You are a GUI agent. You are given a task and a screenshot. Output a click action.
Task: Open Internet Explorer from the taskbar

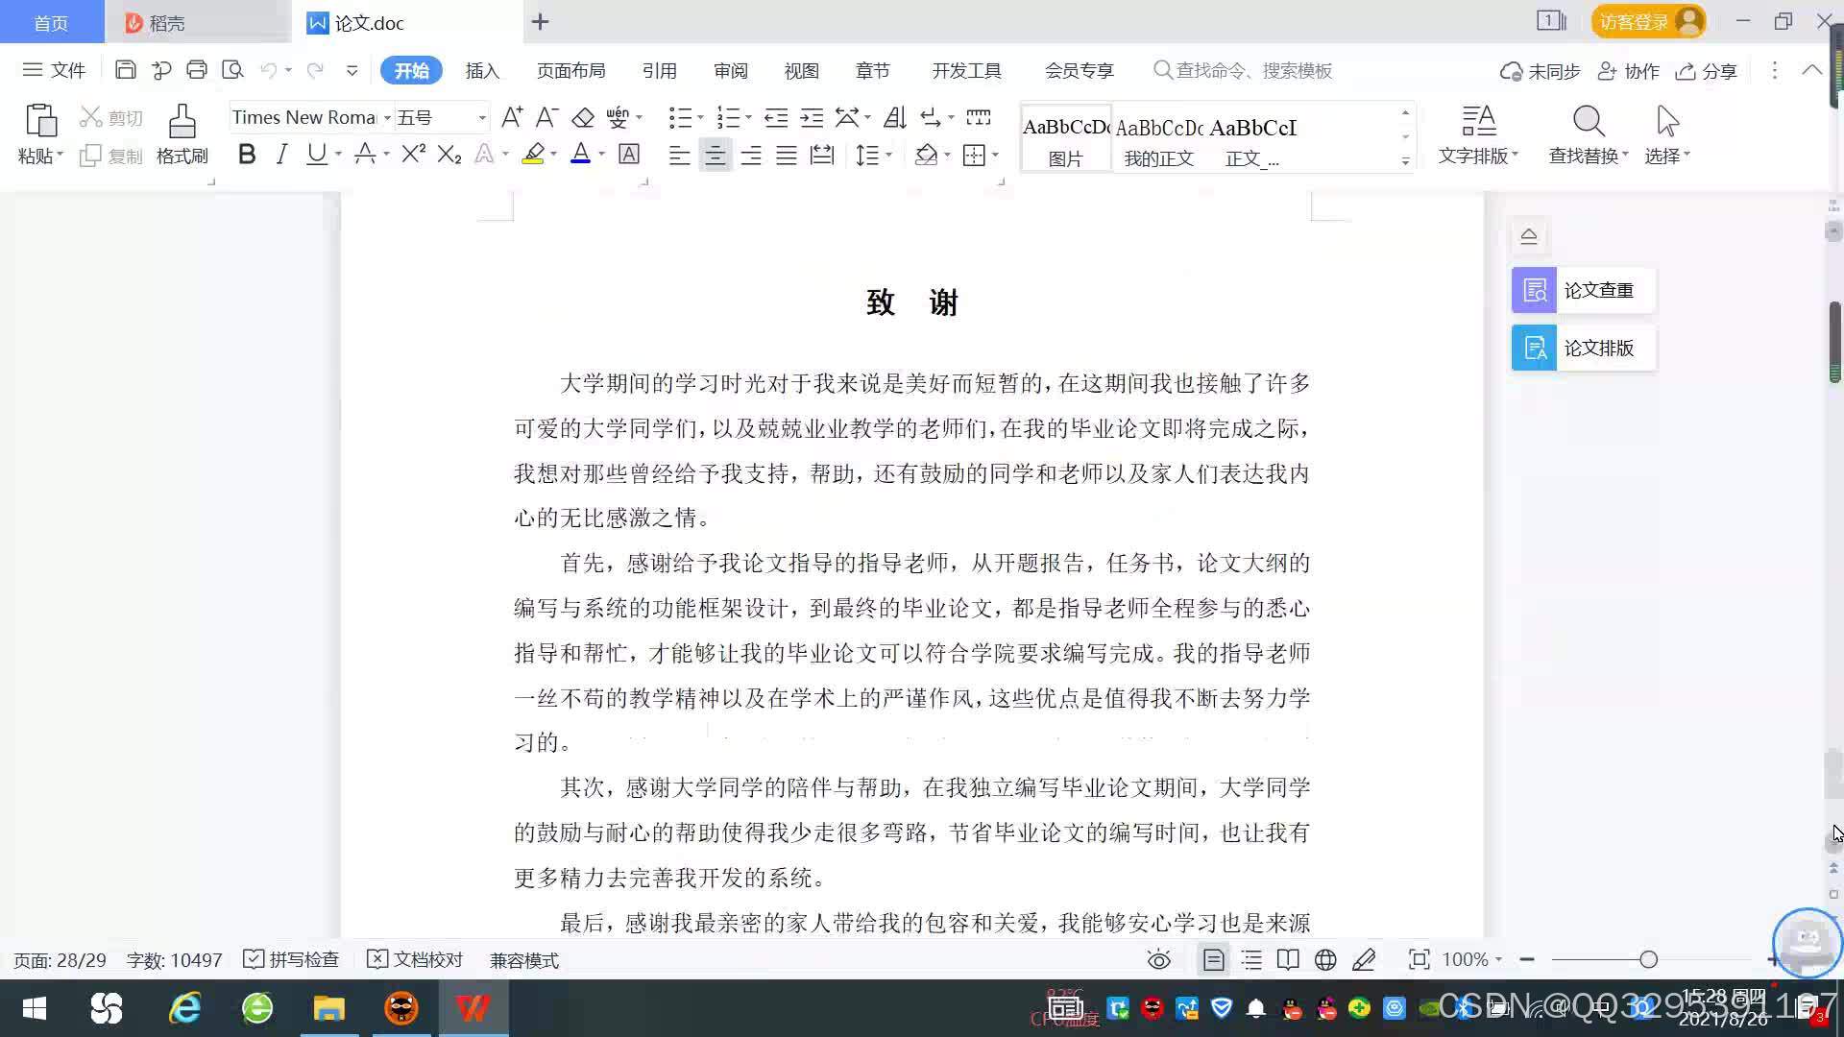pos(184,1008)
